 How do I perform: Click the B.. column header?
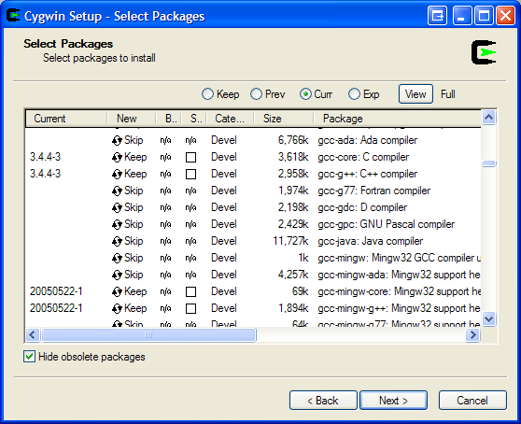tap(168, 119)
